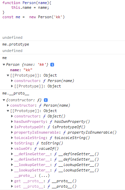Screen dimensions: 125x190
Task: Click the undefined result below the Person code
Action: point(12,37)
